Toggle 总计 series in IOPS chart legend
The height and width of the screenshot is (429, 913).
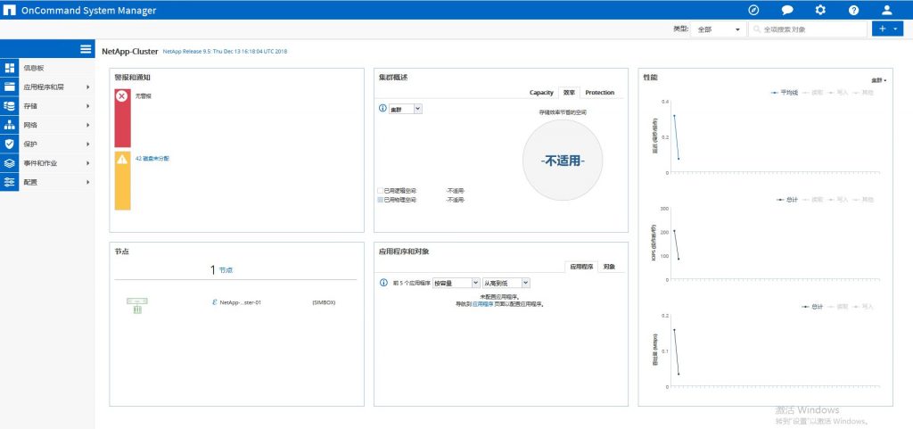[x=788, y=200]
